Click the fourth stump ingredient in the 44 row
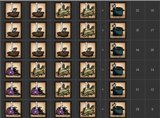This screenshot has width=160, height=118. [x=88, y=50]
